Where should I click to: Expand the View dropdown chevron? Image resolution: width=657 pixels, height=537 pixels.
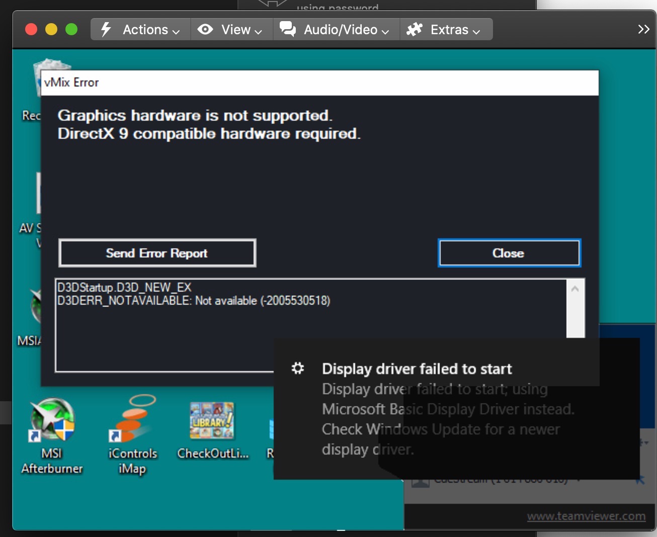click(x=258, y=32)
